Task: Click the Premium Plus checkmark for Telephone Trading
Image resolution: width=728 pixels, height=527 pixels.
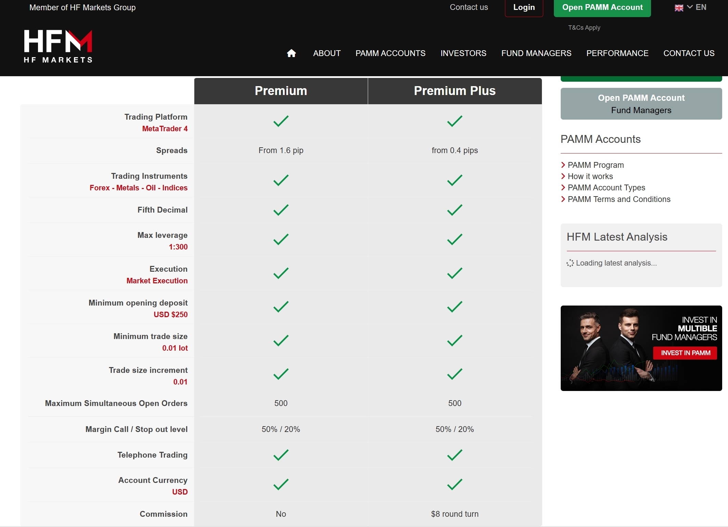Action: [455, 455]
